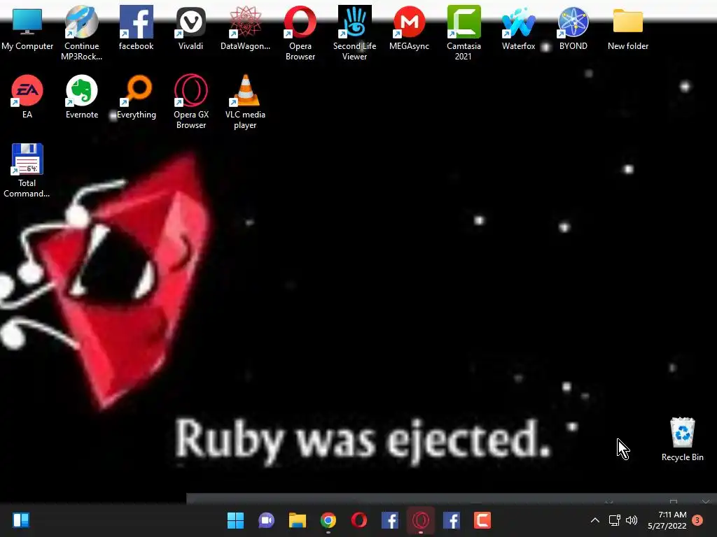Viewport: 717px width, 537px height.
Task: Open File Explorer from the taskbar
Action: point(297,520)
